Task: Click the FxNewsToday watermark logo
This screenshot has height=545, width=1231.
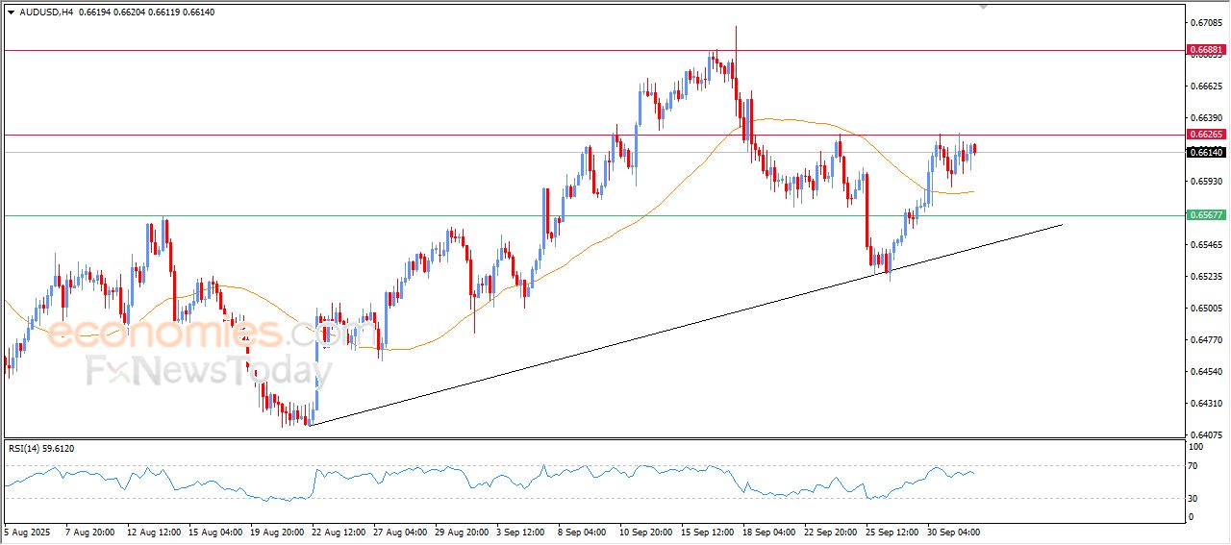Action: [202, 370]
